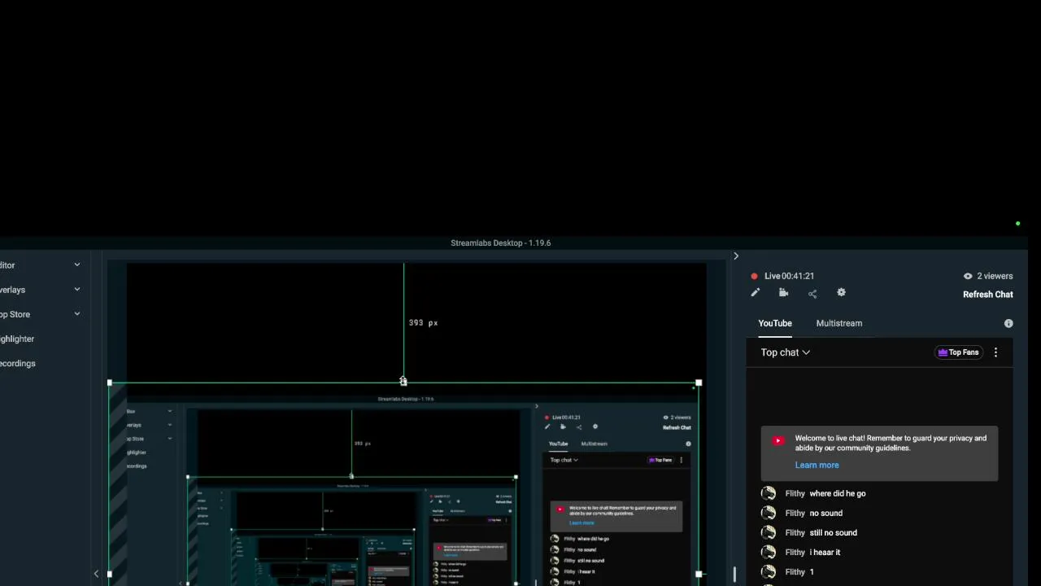Click the left arrow below the sidebar
1041x586 pixels.
click(x=96, y=574)
